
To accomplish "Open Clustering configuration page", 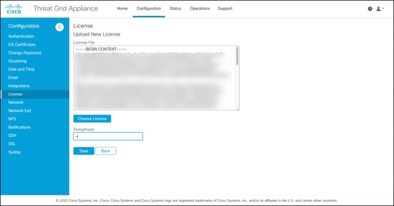I will [x=17, y=61].
